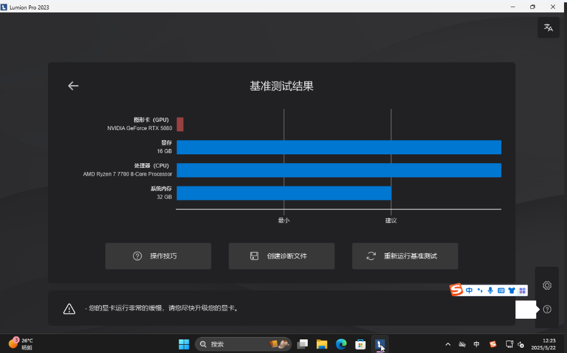Open the language selection icon
This screenshot has height=353, width=567.
point(548,28)
